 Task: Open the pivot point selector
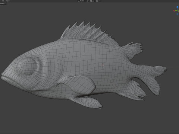(x=88, y=1)
